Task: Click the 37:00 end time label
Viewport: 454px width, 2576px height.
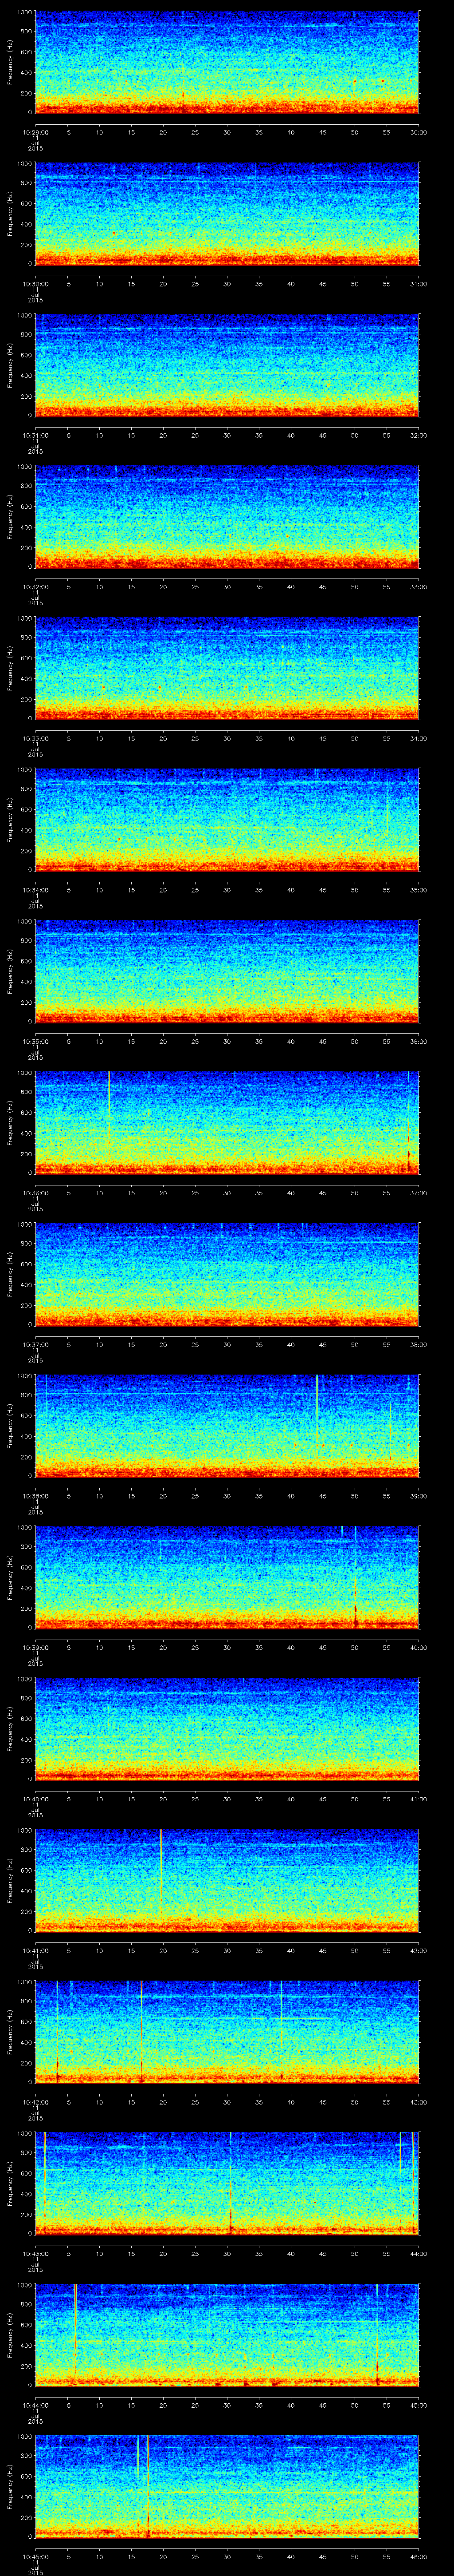Action: (418, 1193)
